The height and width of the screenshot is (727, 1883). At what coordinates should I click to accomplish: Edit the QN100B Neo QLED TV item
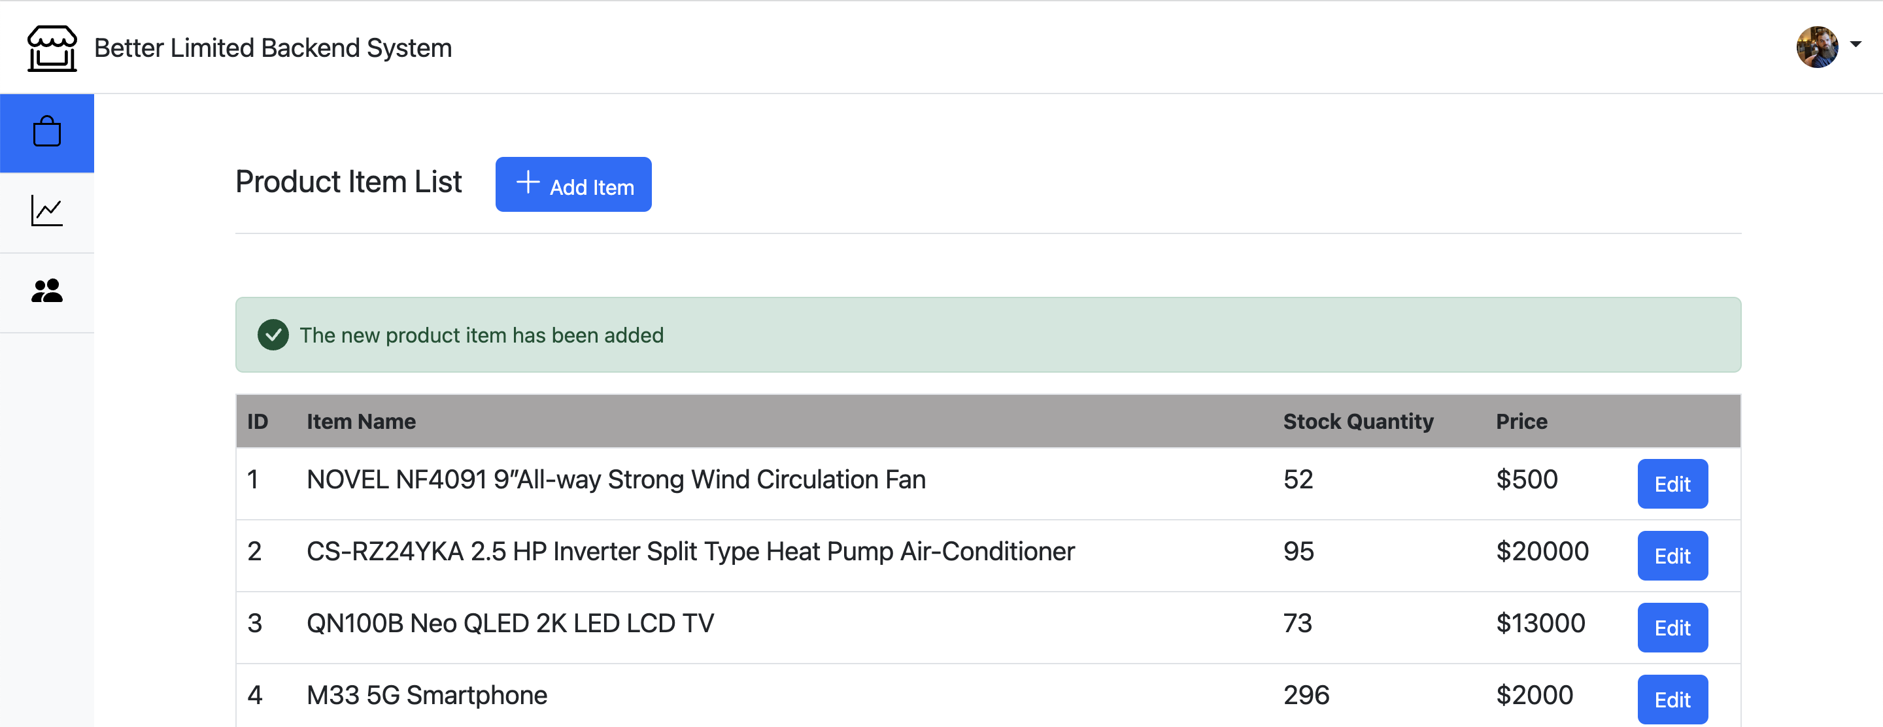click(1672, 628)
